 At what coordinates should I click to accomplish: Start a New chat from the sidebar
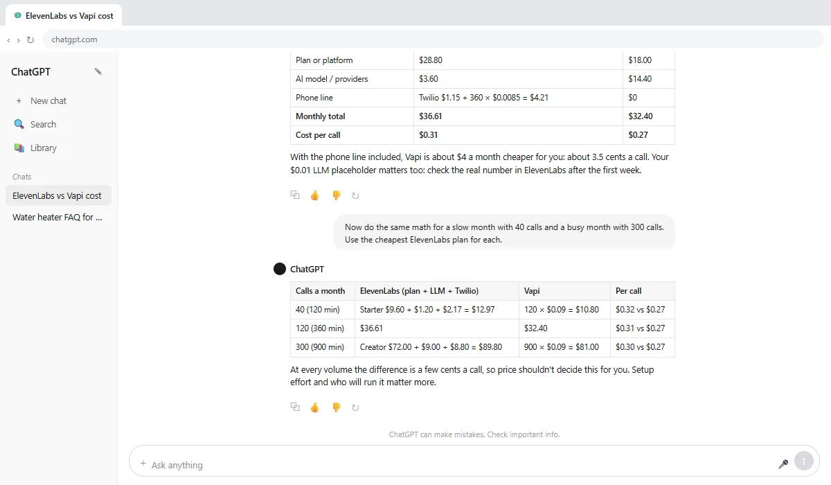point(58,100)
